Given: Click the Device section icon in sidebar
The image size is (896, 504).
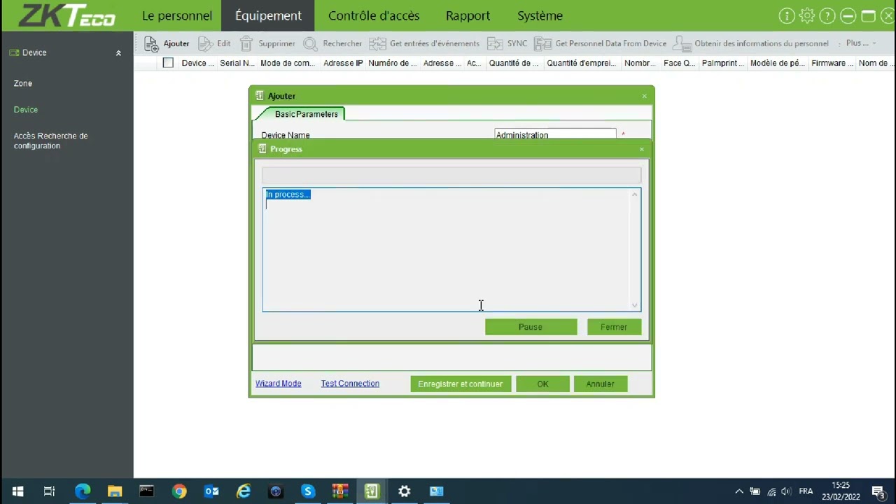Looking at the screenshot, I should [x=14, y=52].
